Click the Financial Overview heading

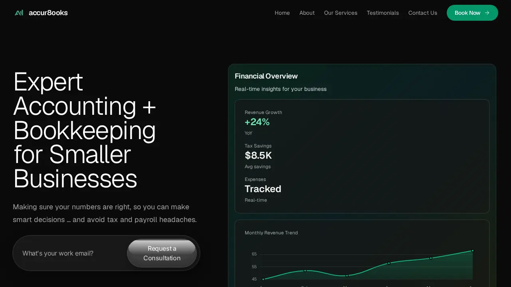[266, 76]
